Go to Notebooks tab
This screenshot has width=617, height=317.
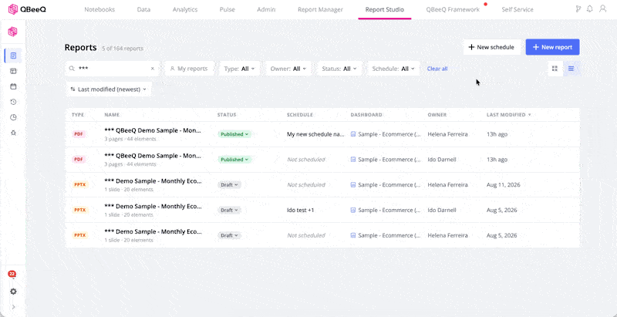99,9
